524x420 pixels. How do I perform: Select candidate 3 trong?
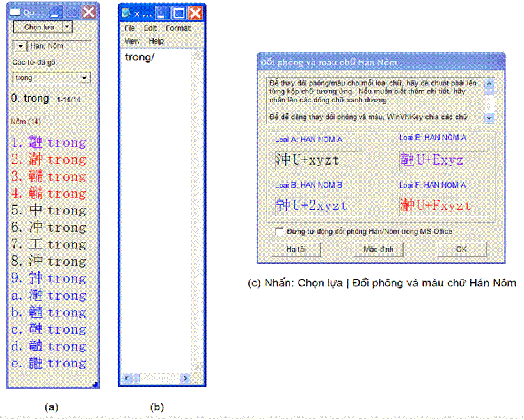[x=49, y=176]
